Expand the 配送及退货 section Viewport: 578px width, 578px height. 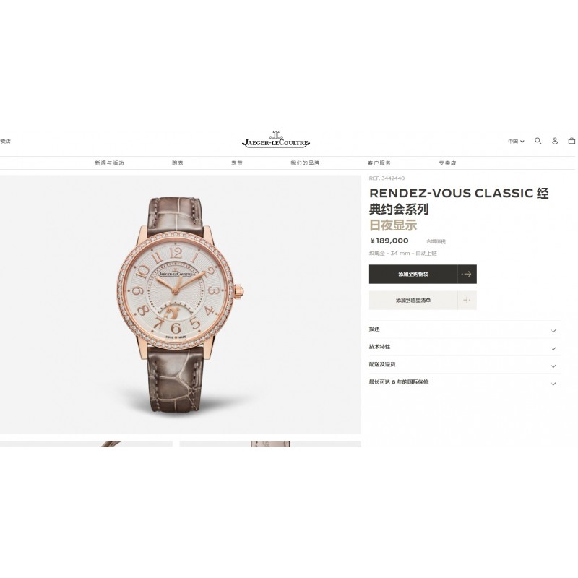pos(465,365)
